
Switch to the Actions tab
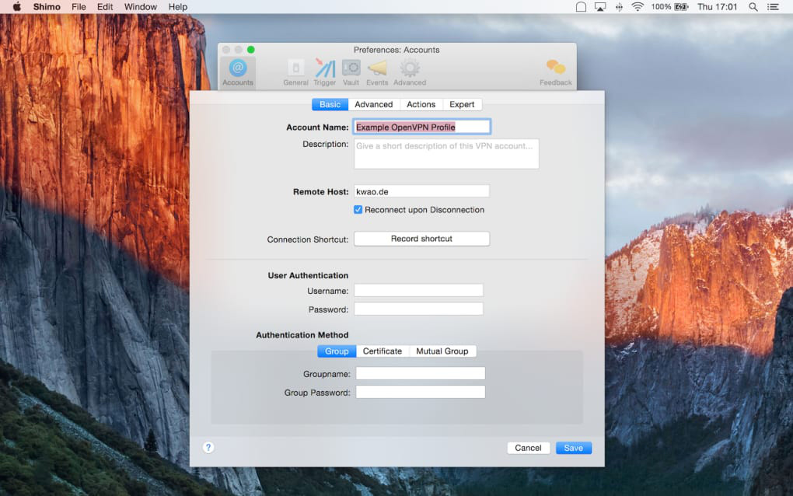[x=421, y=104]
